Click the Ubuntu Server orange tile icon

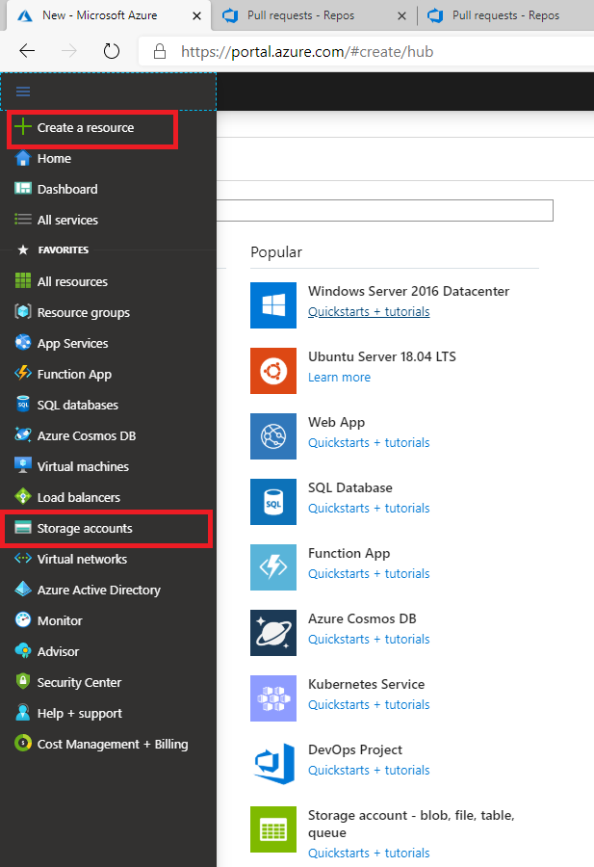[x=273, y=371]
